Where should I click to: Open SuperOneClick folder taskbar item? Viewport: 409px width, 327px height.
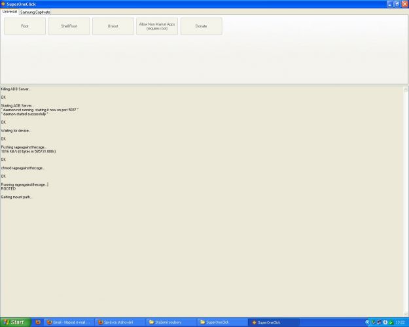pos(222,322)
